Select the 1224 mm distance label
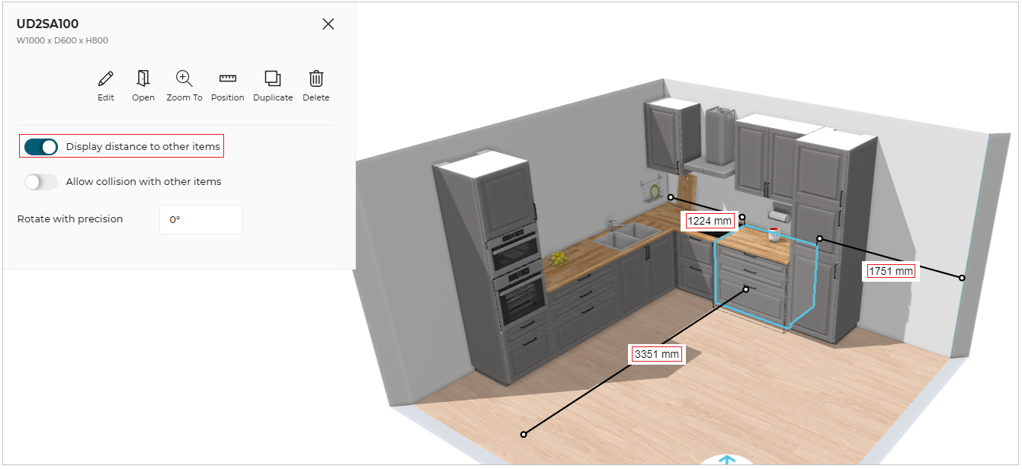Screen dimensions: 1022x469 point(709,222)
